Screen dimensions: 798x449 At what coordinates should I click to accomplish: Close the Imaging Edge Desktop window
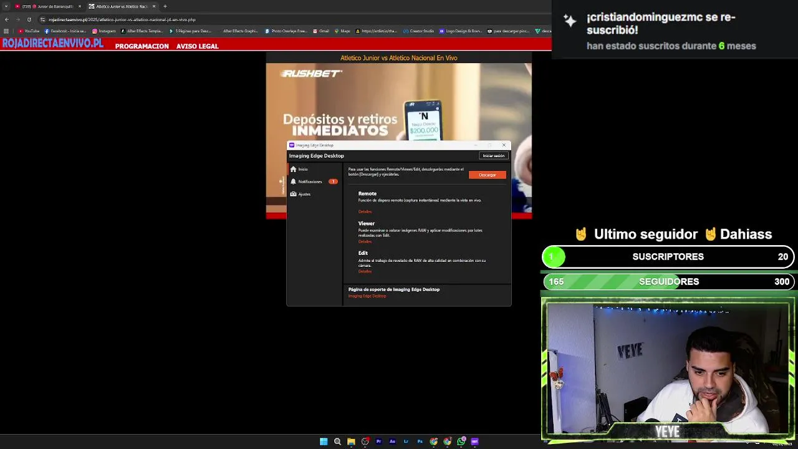pos(504,145)
